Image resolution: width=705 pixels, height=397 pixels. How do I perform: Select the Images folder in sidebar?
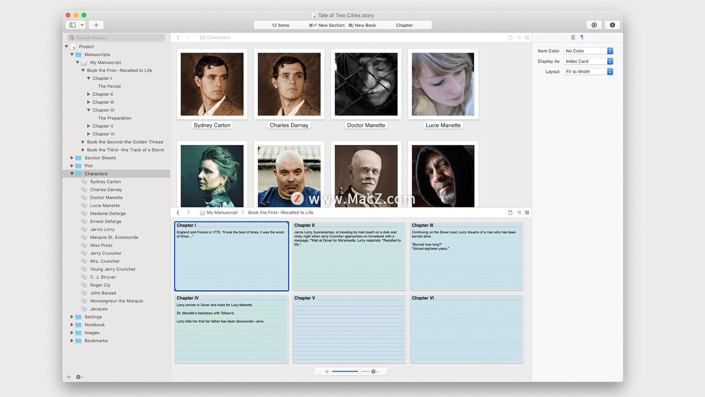pyautogui.click(x=92, y=333)
